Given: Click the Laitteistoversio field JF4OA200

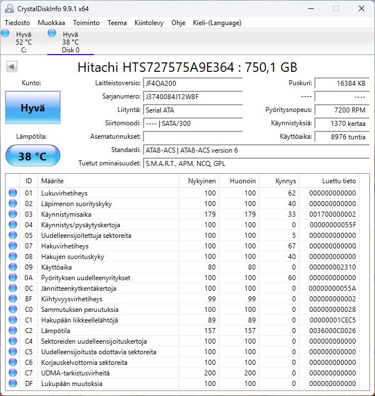Looking at the screenshot, I should [x=193, y=83].
